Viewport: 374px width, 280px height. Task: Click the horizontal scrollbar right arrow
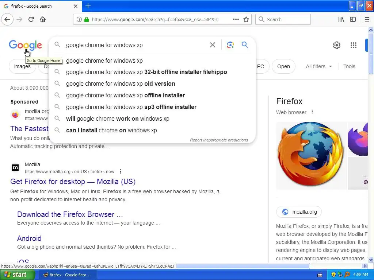click(365, 266)
